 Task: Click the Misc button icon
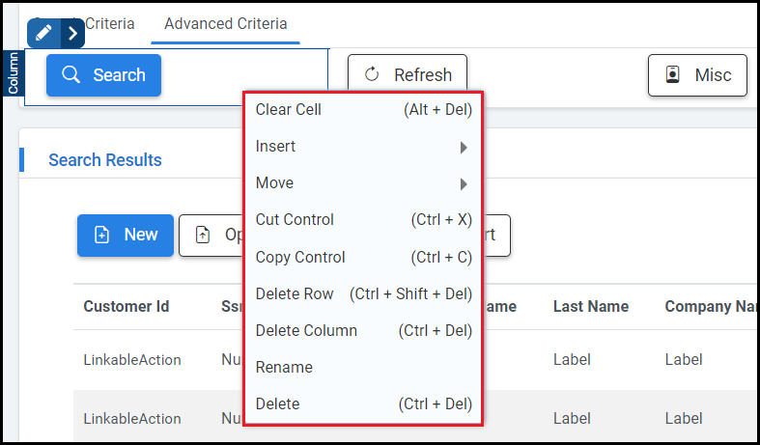point(673,75)
